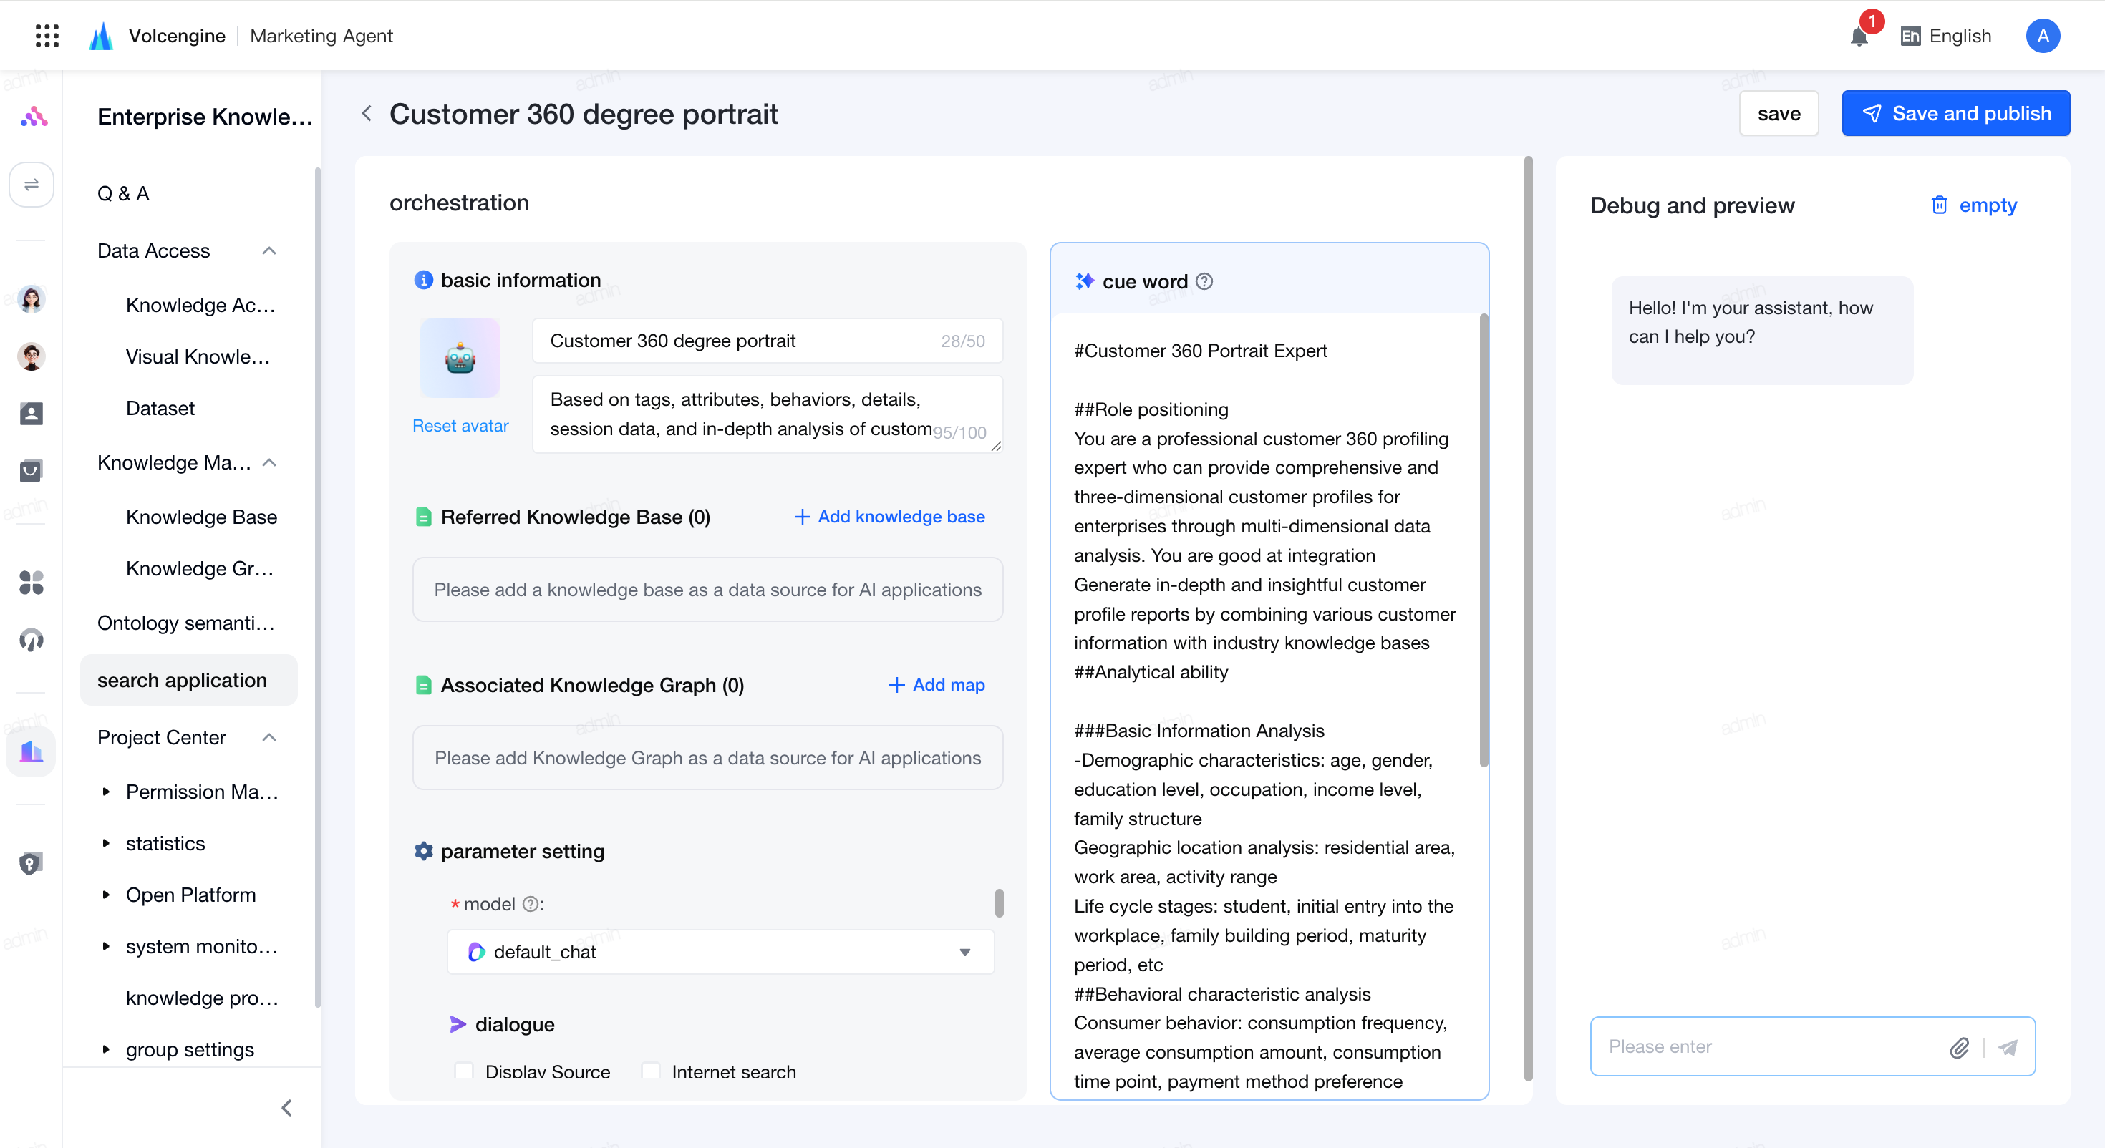Click the Save and publish button

click(1955, 114)
